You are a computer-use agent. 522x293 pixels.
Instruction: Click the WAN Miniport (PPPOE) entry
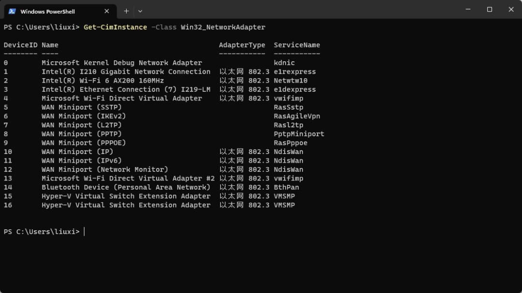[84, 143]
